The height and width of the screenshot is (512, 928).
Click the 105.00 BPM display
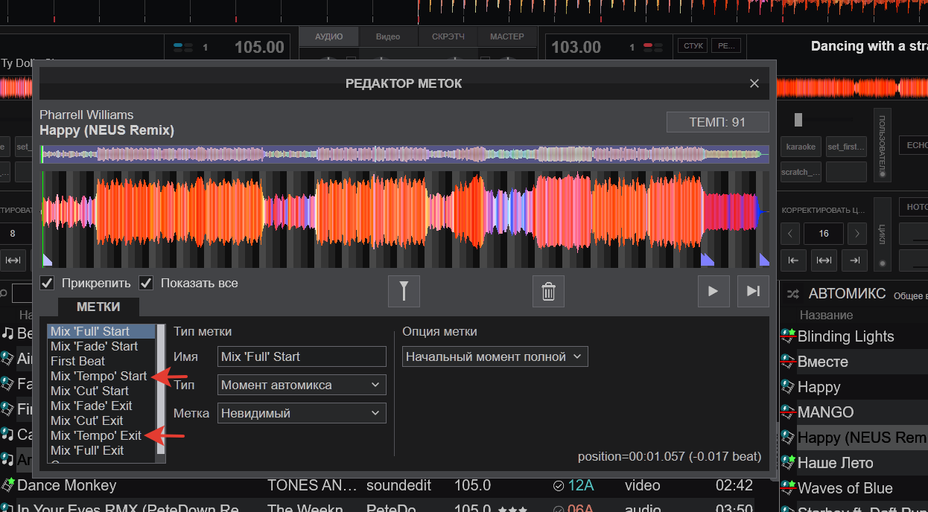point(259,48)
